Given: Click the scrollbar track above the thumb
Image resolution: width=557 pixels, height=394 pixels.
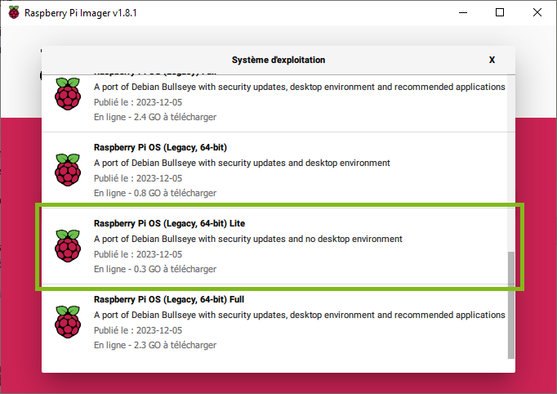Looking at the screenshot, I should tap(511, 163).
